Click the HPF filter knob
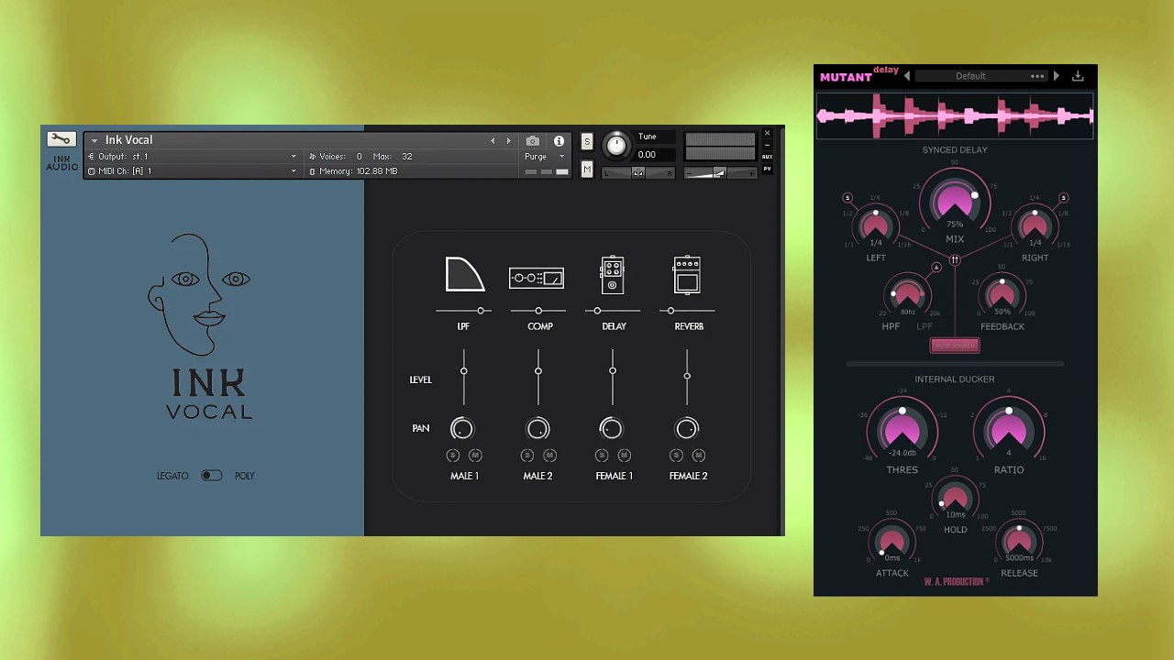The height and width of the screenshot is (660, 1174). (907, 296)
